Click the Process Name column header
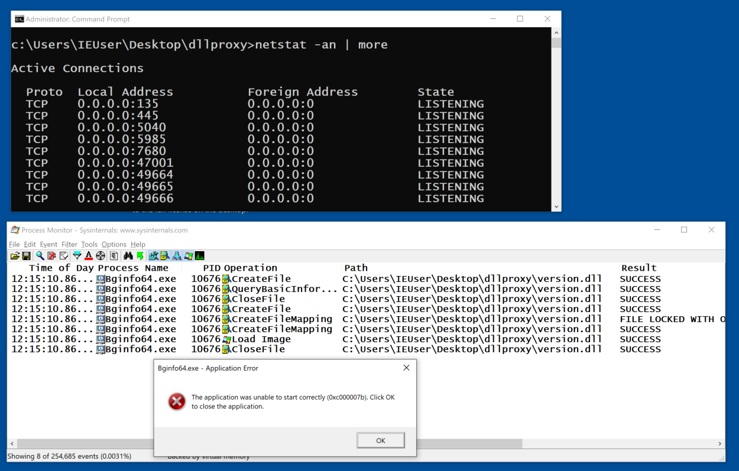Image resolution: width=739 pixels, height=471 pixels. [x=133, y=268]
